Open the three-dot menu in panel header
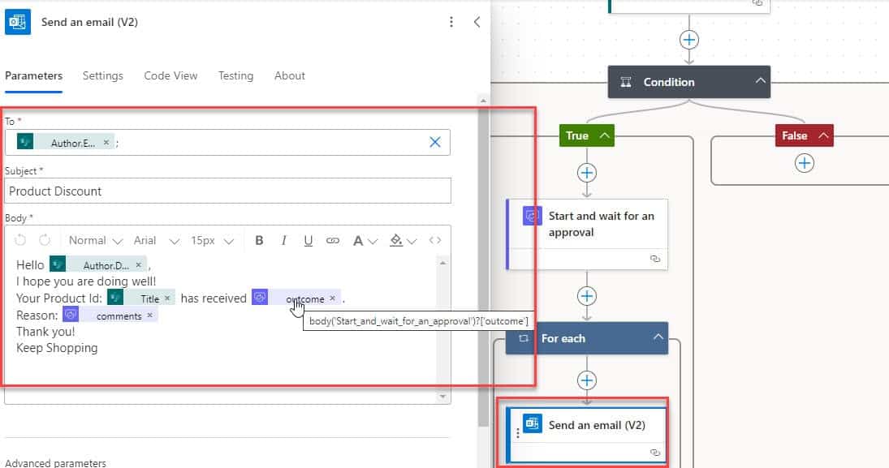 tap(451, 22)
